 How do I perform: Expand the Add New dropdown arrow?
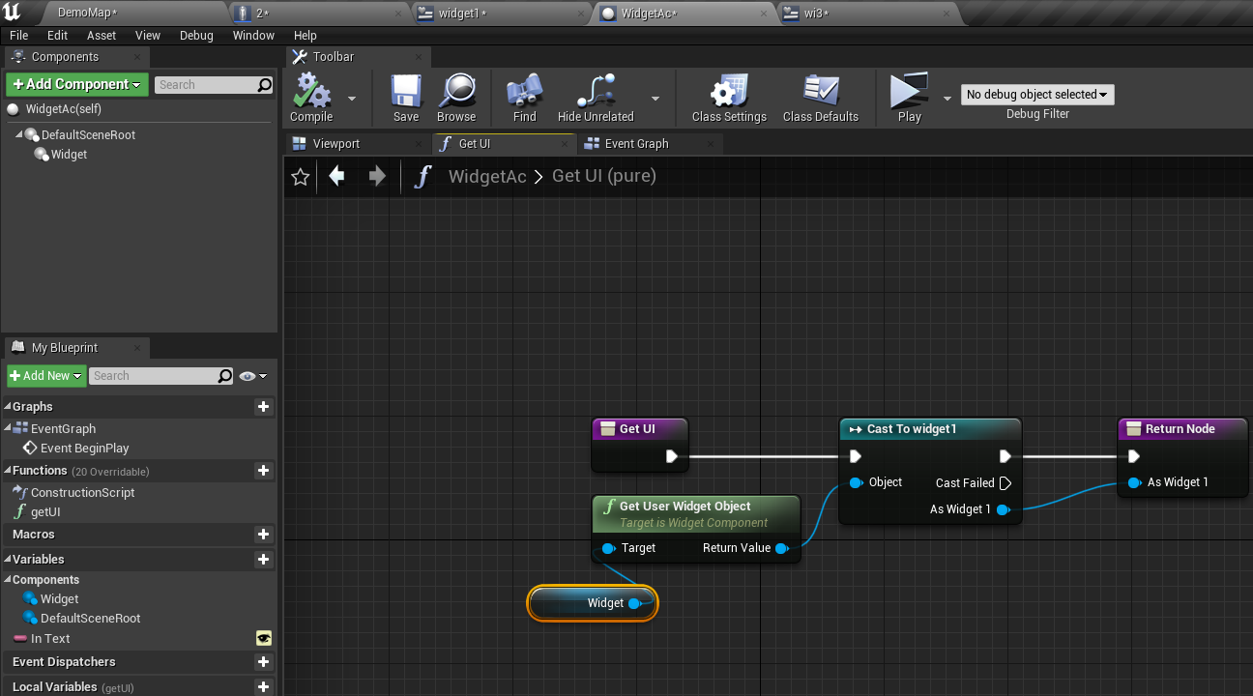(x=75, y=375)
